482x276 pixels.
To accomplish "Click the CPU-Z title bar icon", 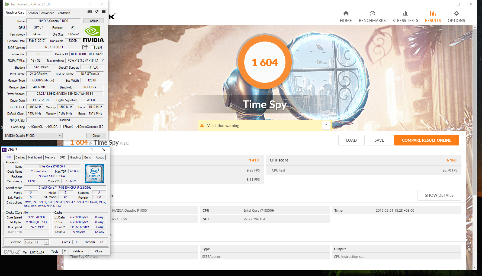I will click(4, 150).
